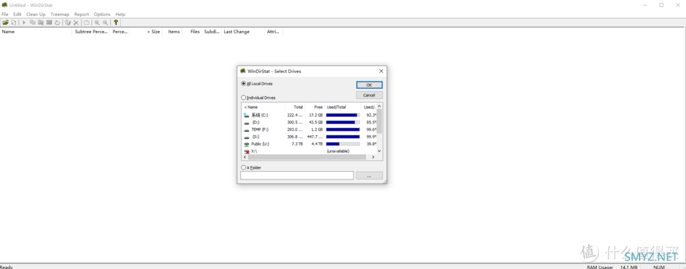Select the All Local Drives option
This screenshot has width=686, height=269.
(x=257, y=83)
